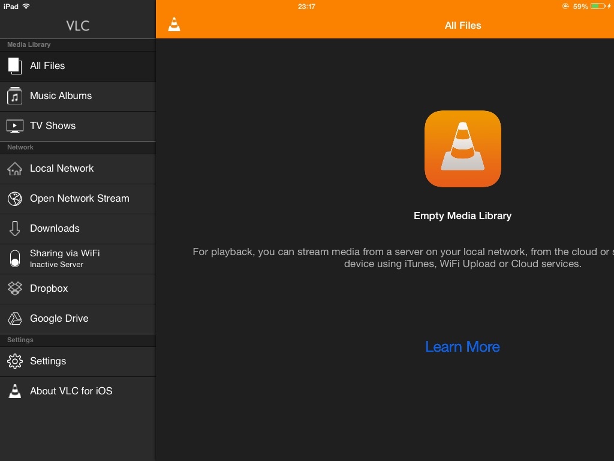Screen dimensions: 614x461
Task: Enable Sharing via WiFi
Action: 64,258
